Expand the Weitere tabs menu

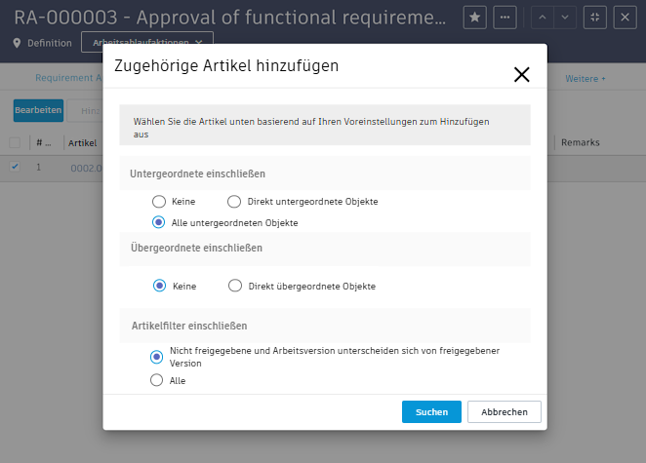click(585, 78)
